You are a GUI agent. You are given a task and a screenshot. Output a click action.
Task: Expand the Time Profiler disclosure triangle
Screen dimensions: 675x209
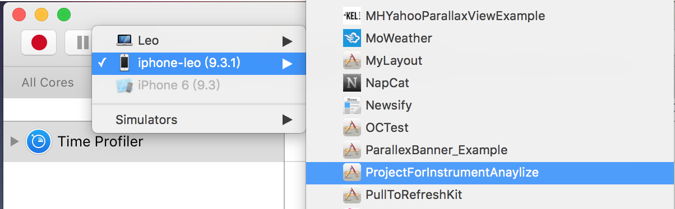15,142
